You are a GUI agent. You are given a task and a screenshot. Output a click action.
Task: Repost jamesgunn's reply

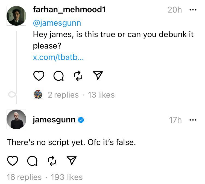click(x=52, y=161)
